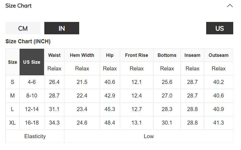Collapse the Size Chart section chevron
The image size is (241, 150).
coord(229,6)
